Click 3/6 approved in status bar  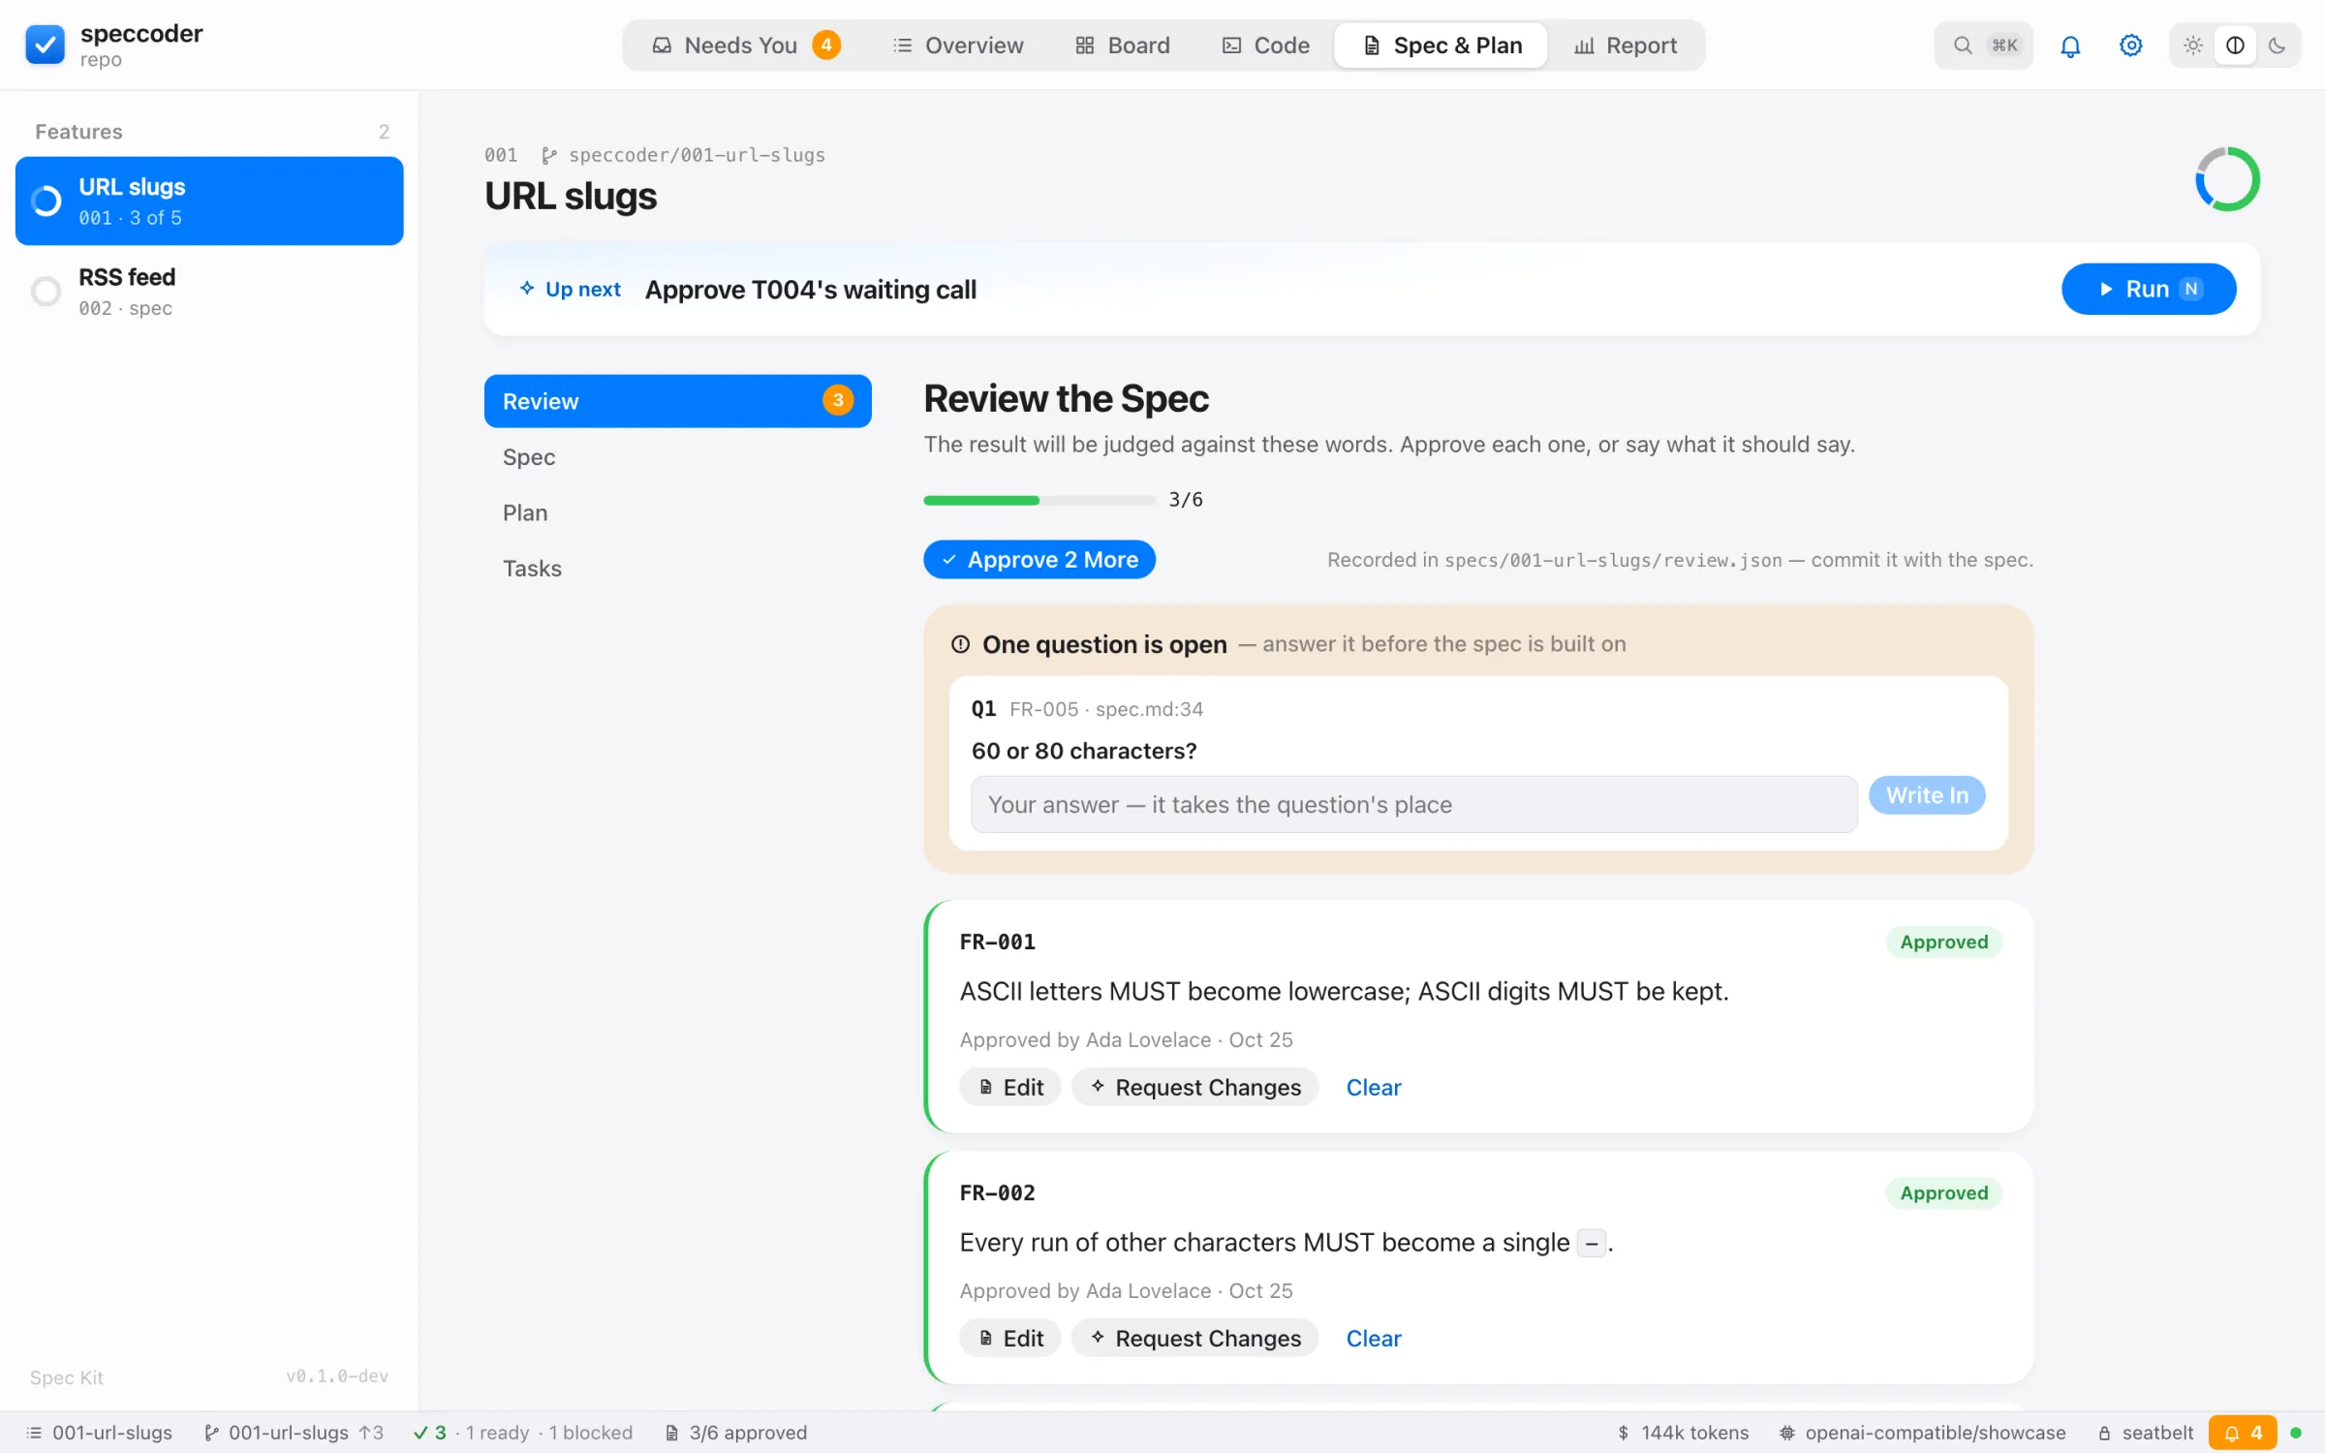point(735,1433)
